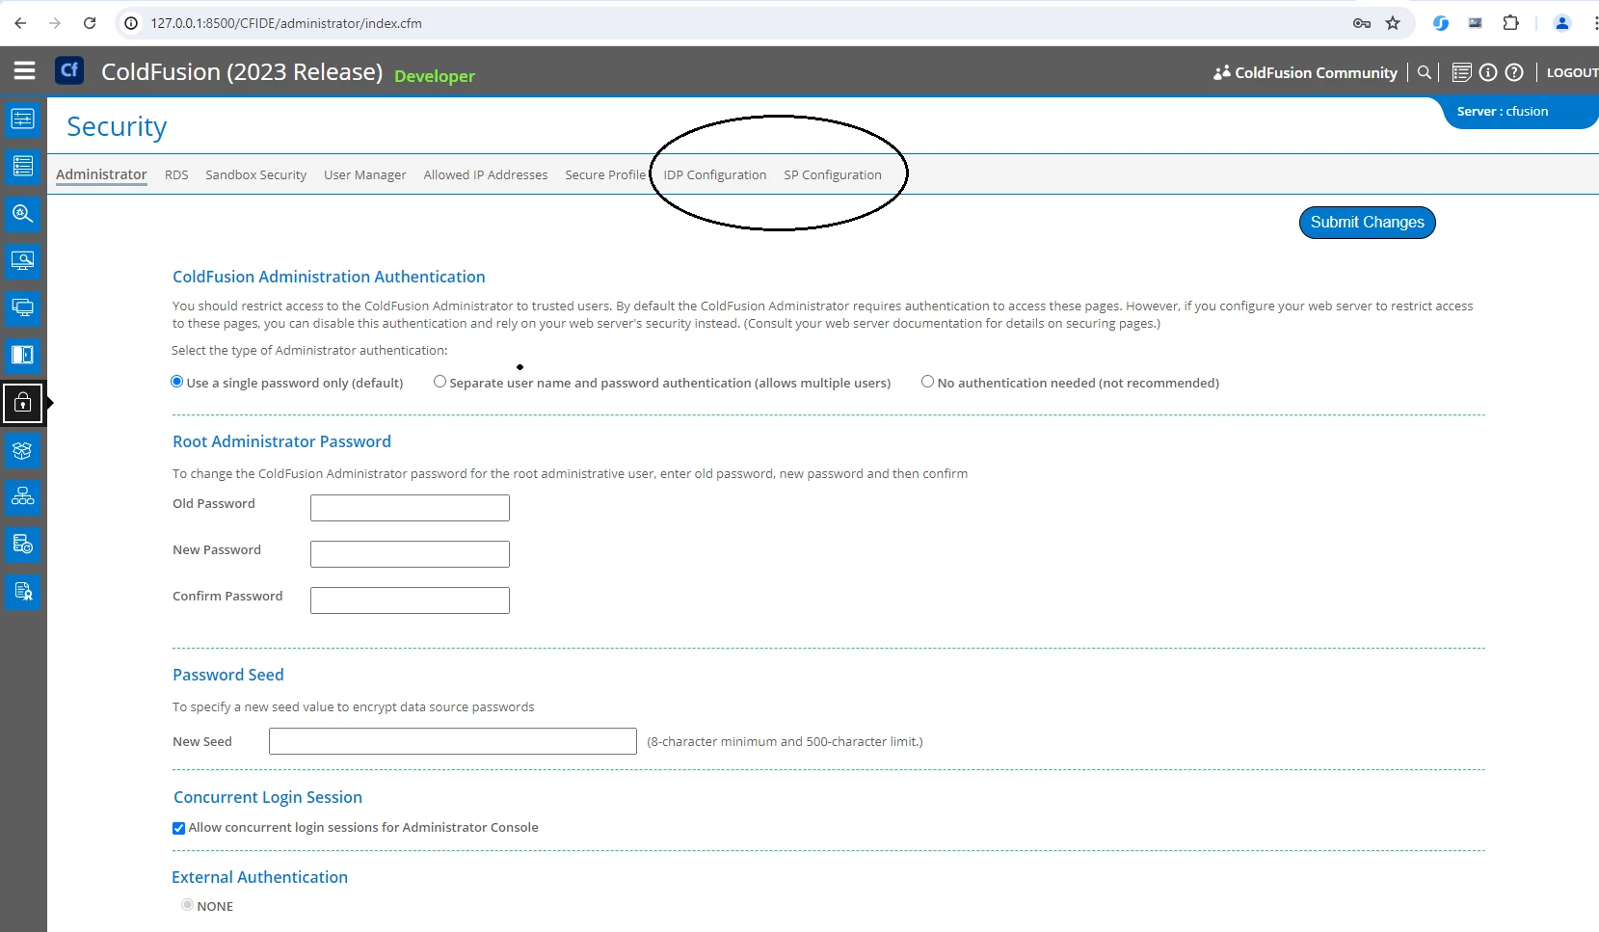Open Secure Profile tab
Screen dimensions: 1599x932
(x=605, y=175)
